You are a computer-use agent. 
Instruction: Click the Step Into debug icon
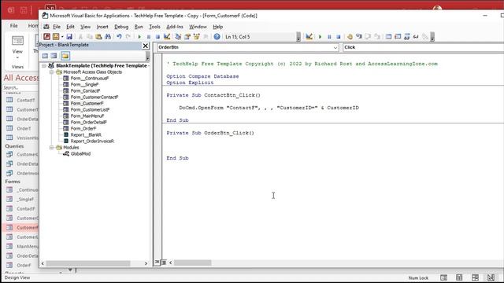tap(359, 37)
